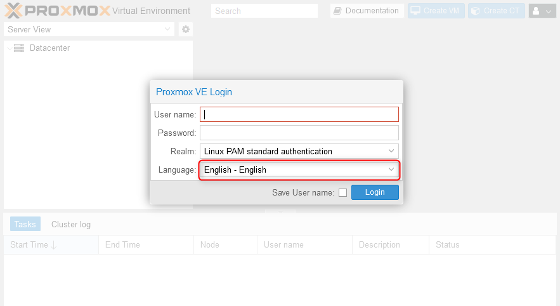Viewport: 560px width, 306px height.
Task: Open Documentation via the book icon
Action: (337, 11)
